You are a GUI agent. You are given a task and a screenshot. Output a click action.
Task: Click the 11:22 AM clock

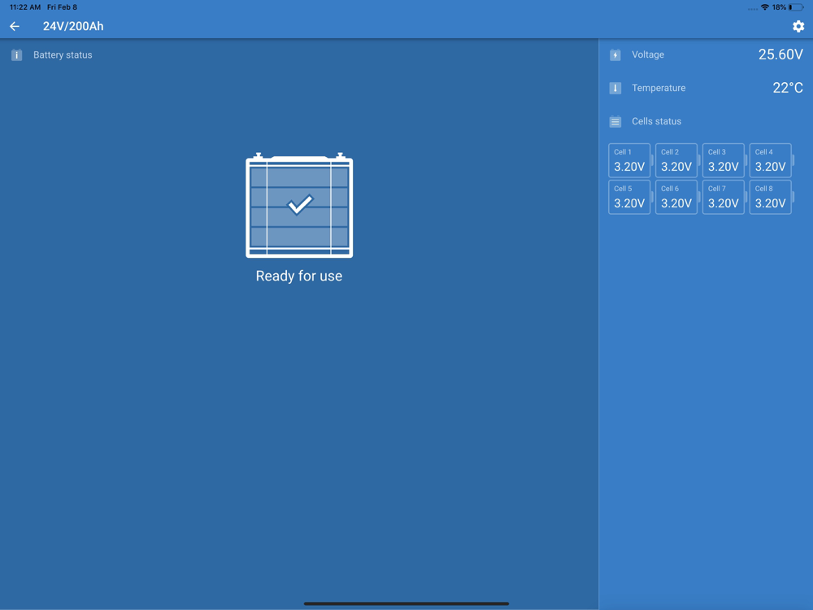25,7
